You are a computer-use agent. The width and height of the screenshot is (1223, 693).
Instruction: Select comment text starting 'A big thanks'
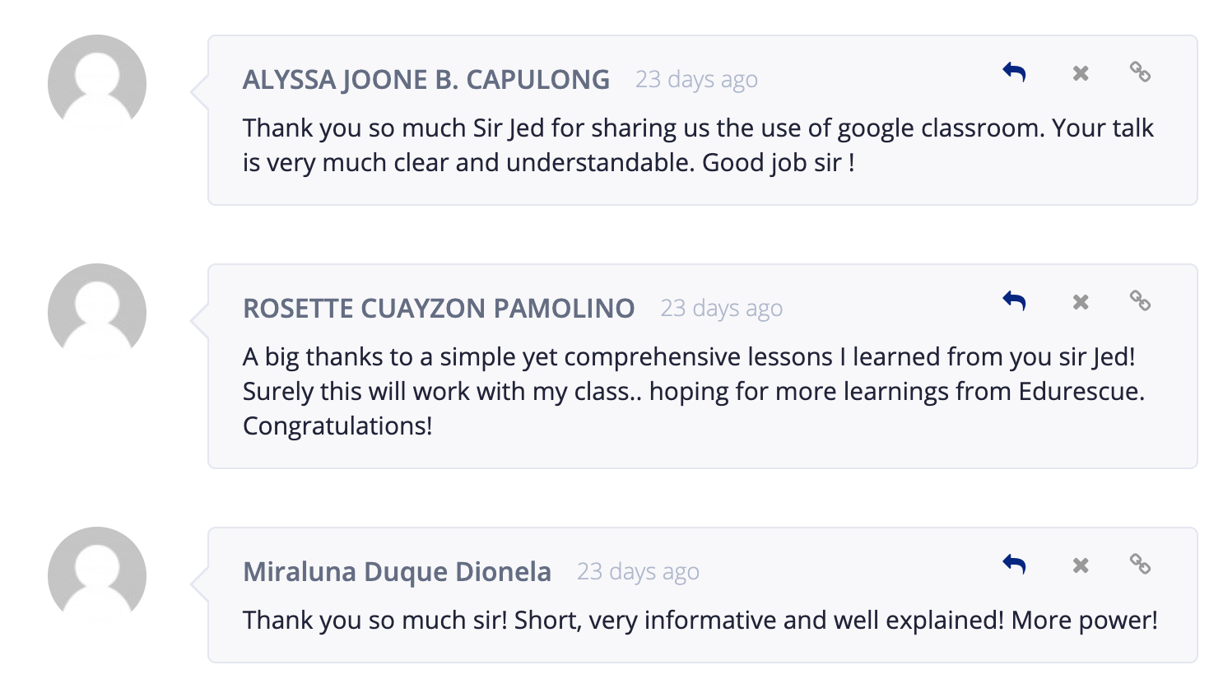694,392
